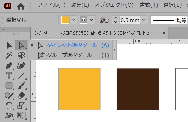Open the ファイル(F) menu
Viewport: 188px width, 122px height.
(52, 5)
